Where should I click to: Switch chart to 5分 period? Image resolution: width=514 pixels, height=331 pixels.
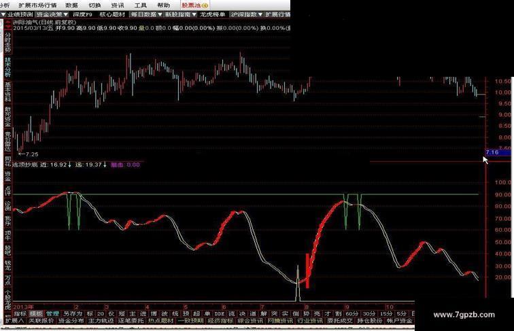point(401,314)
